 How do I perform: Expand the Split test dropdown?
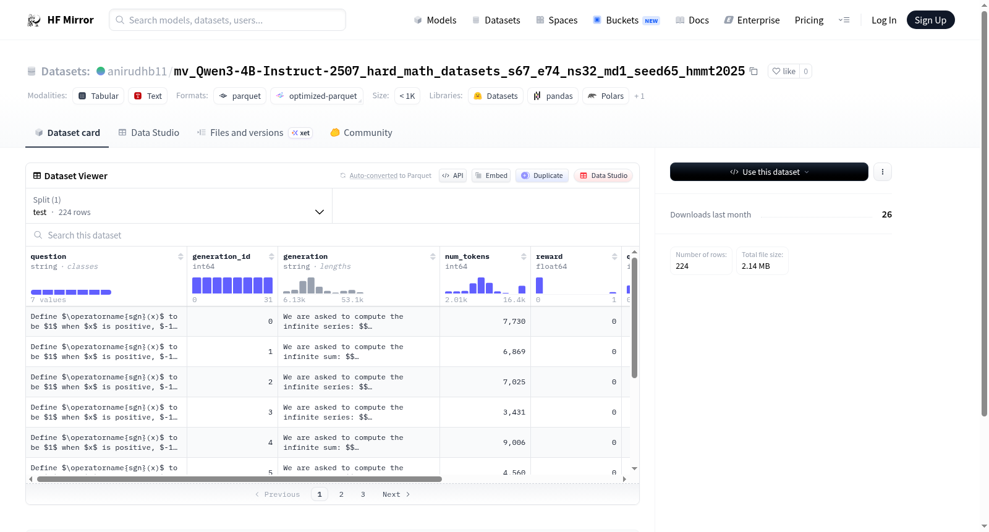(x=179, y=206)
